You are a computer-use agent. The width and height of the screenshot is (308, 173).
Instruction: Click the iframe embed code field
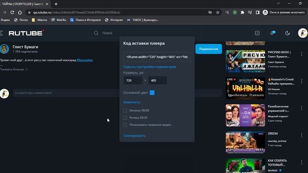157,57
